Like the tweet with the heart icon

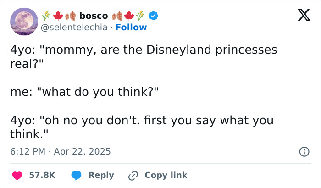click(x=17, y=175)
